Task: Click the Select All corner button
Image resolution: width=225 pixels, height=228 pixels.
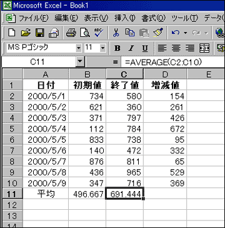Action: (x=12, y=74)
